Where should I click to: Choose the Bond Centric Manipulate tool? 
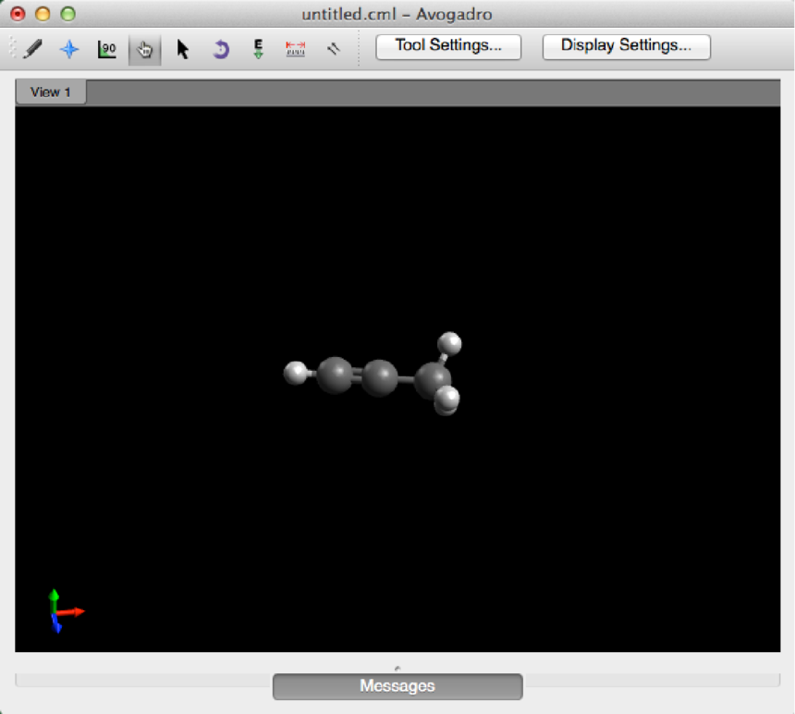[x=107, y=49]
